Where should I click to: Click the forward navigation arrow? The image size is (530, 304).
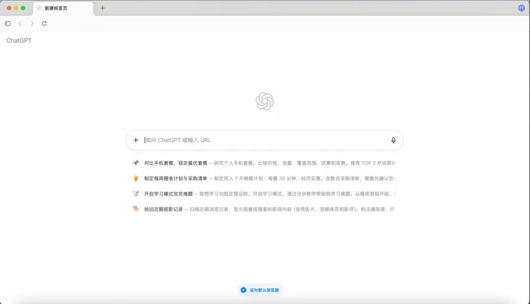click(x=32, y=24)
